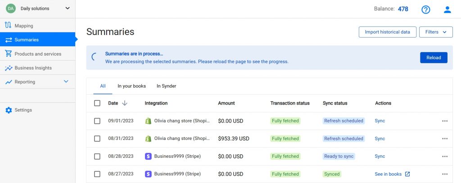Click the Sync status column header
The image size is (461, 183).
tap(335, 103)
